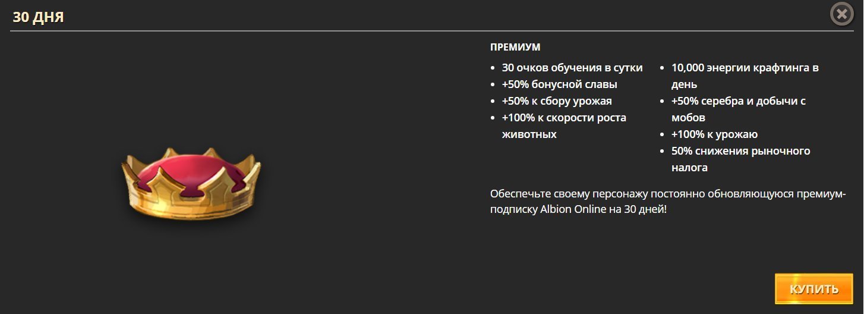Click the word 'налога' in the list

pos(689,168)
